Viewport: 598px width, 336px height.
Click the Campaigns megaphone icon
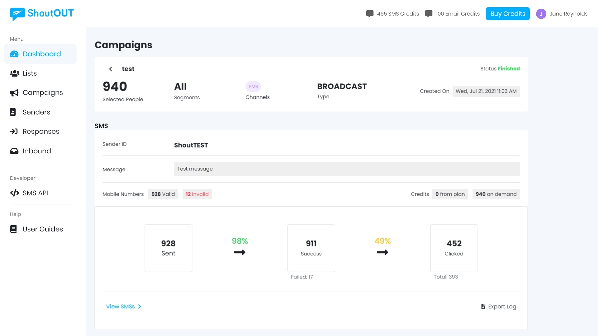[x=14, y=93]
